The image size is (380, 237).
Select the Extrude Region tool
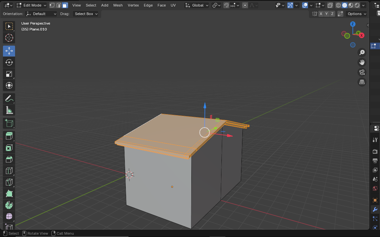coord(9,136)
